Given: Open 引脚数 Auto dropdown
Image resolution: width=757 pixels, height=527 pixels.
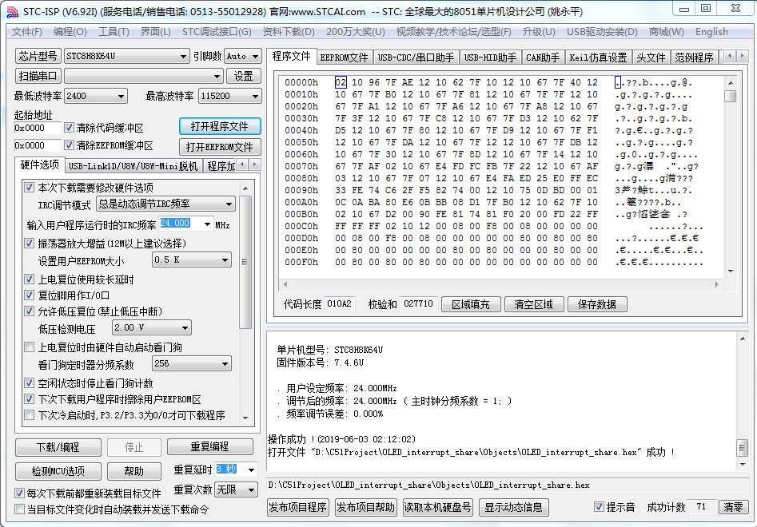Looking at the screenshot, I should 242,56.
